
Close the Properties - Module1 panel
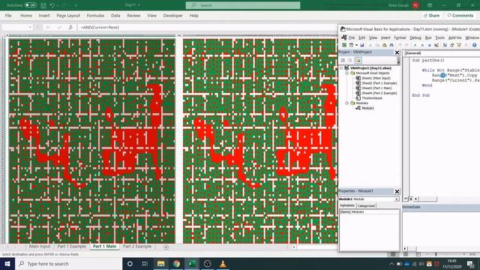pos(397,192)
